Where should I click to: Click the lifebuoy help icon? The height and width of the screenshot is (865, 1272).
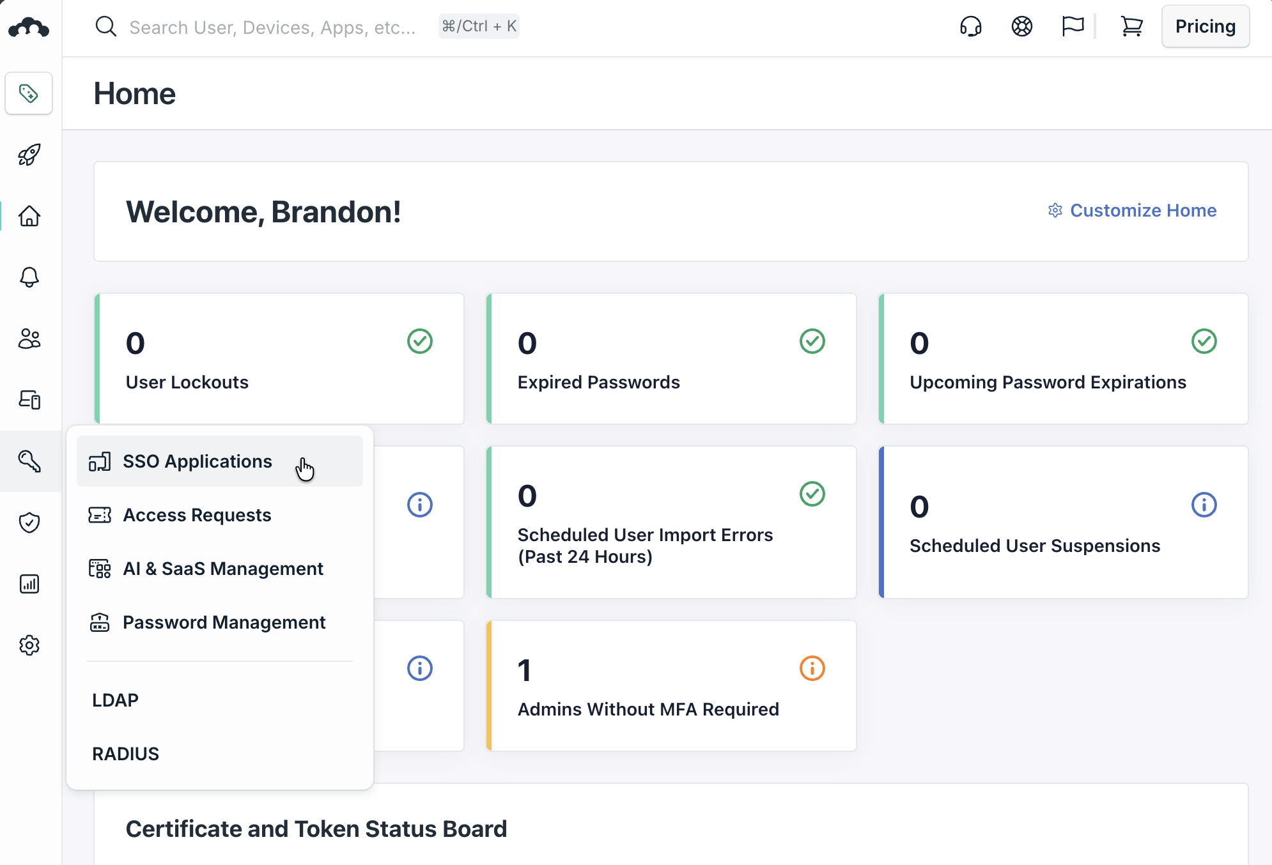[x=1021, y=27]
